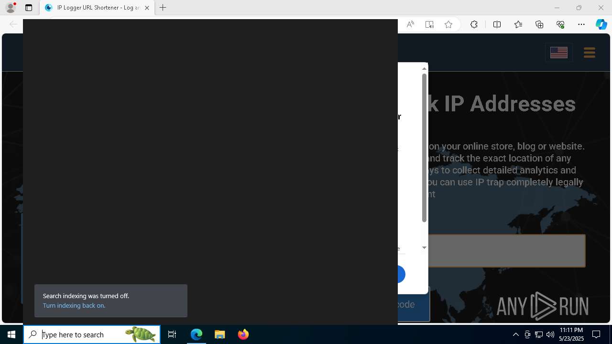Launch the Copilot sidebar icon
Screen dimensions: 612x344
click(601, 24)
